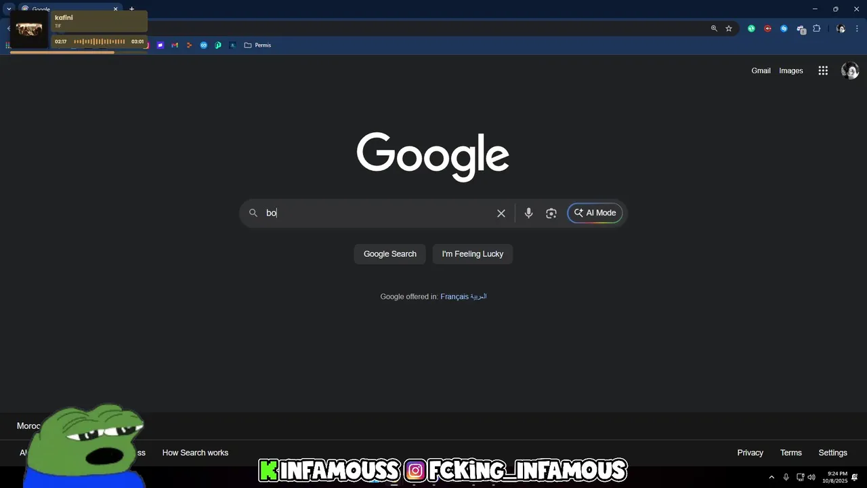Start a voice search with the microphone icon

(528, 213)
